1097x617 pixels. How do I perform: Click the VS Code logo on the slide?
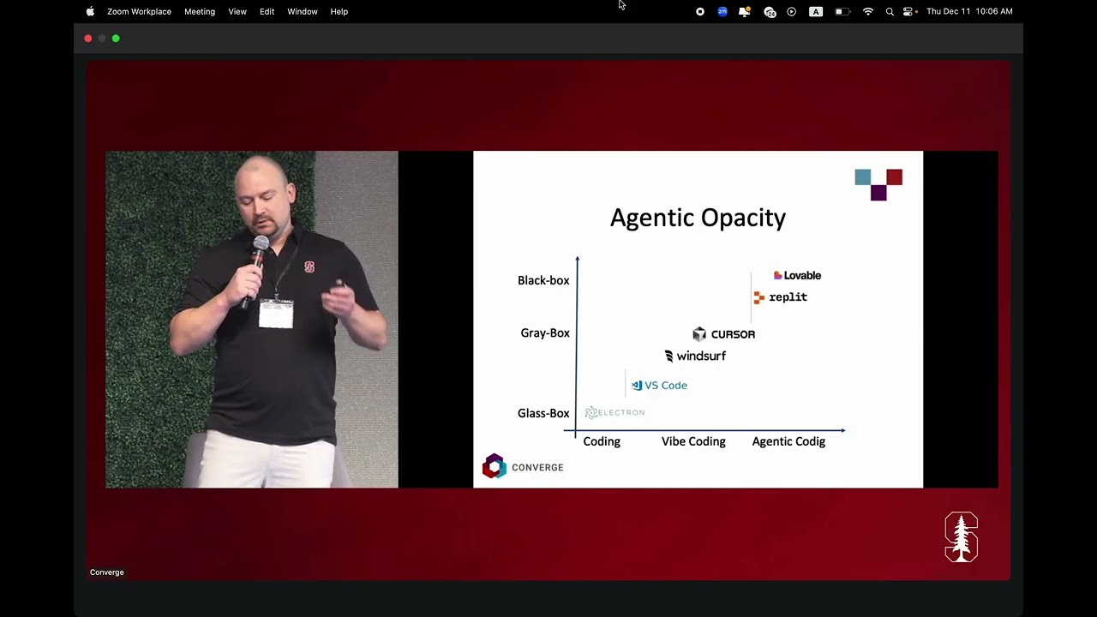659,386
